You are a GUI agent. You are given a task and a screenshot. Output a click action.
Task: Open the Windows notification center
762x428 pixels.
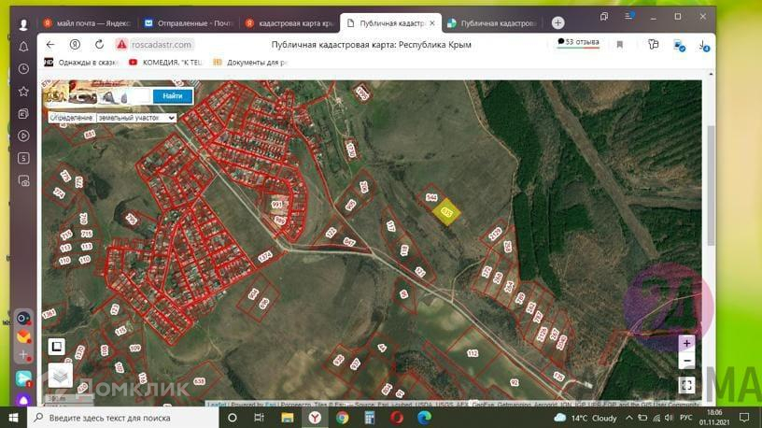(744, 418)
